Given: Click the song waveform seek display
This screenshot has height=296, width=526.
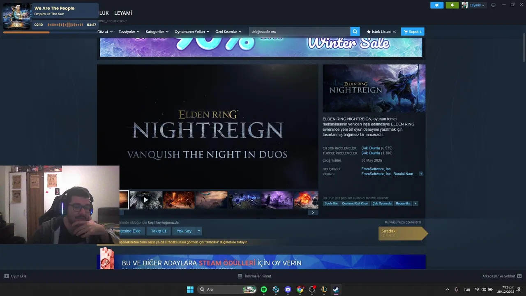Looking at the screenshot, I should point(65,25).
